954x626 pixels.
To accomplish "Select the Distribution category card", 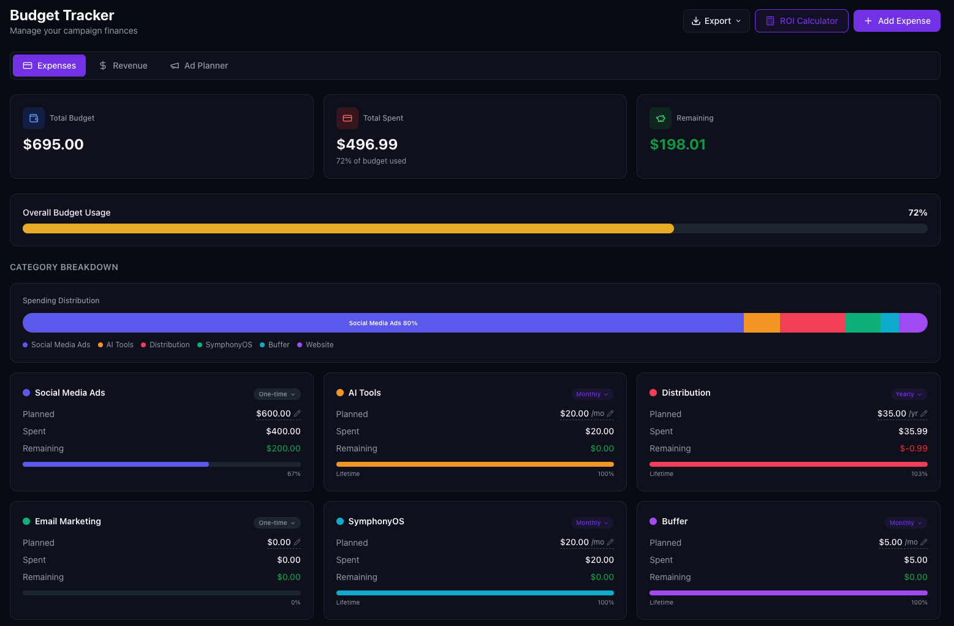I will pos(789,432).
